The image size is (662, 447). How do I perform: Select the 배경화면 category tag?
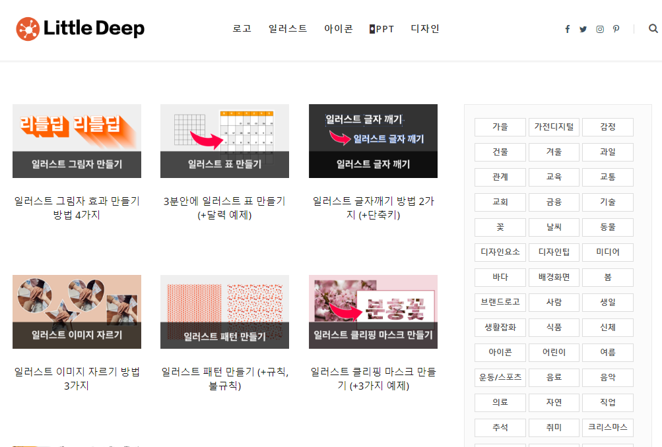click(554, 277)
